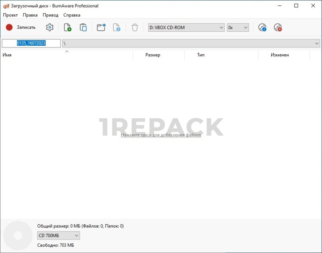Click the file properties icon

pyautogui.click(x=117, y=28)
